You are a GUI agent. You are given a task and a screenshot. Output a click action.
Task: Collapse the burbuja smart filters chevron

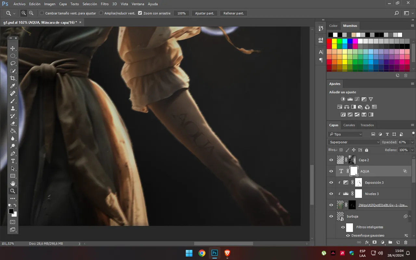coord(409,216)
